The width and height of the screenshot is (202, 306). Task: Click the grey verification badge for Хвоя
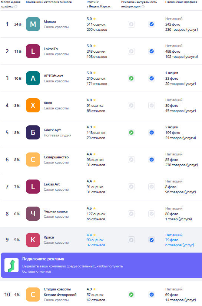coord(152,105)
